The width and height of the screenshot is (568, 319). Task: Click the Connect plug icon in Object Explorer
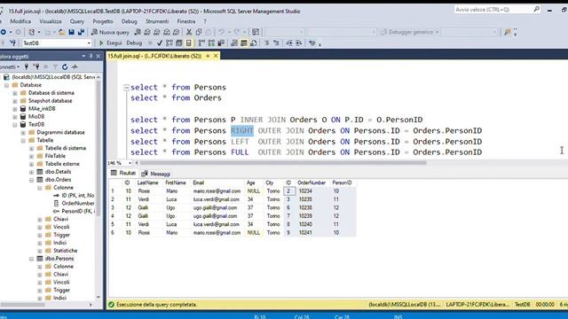pyautogui.click(x=27, y=67)
